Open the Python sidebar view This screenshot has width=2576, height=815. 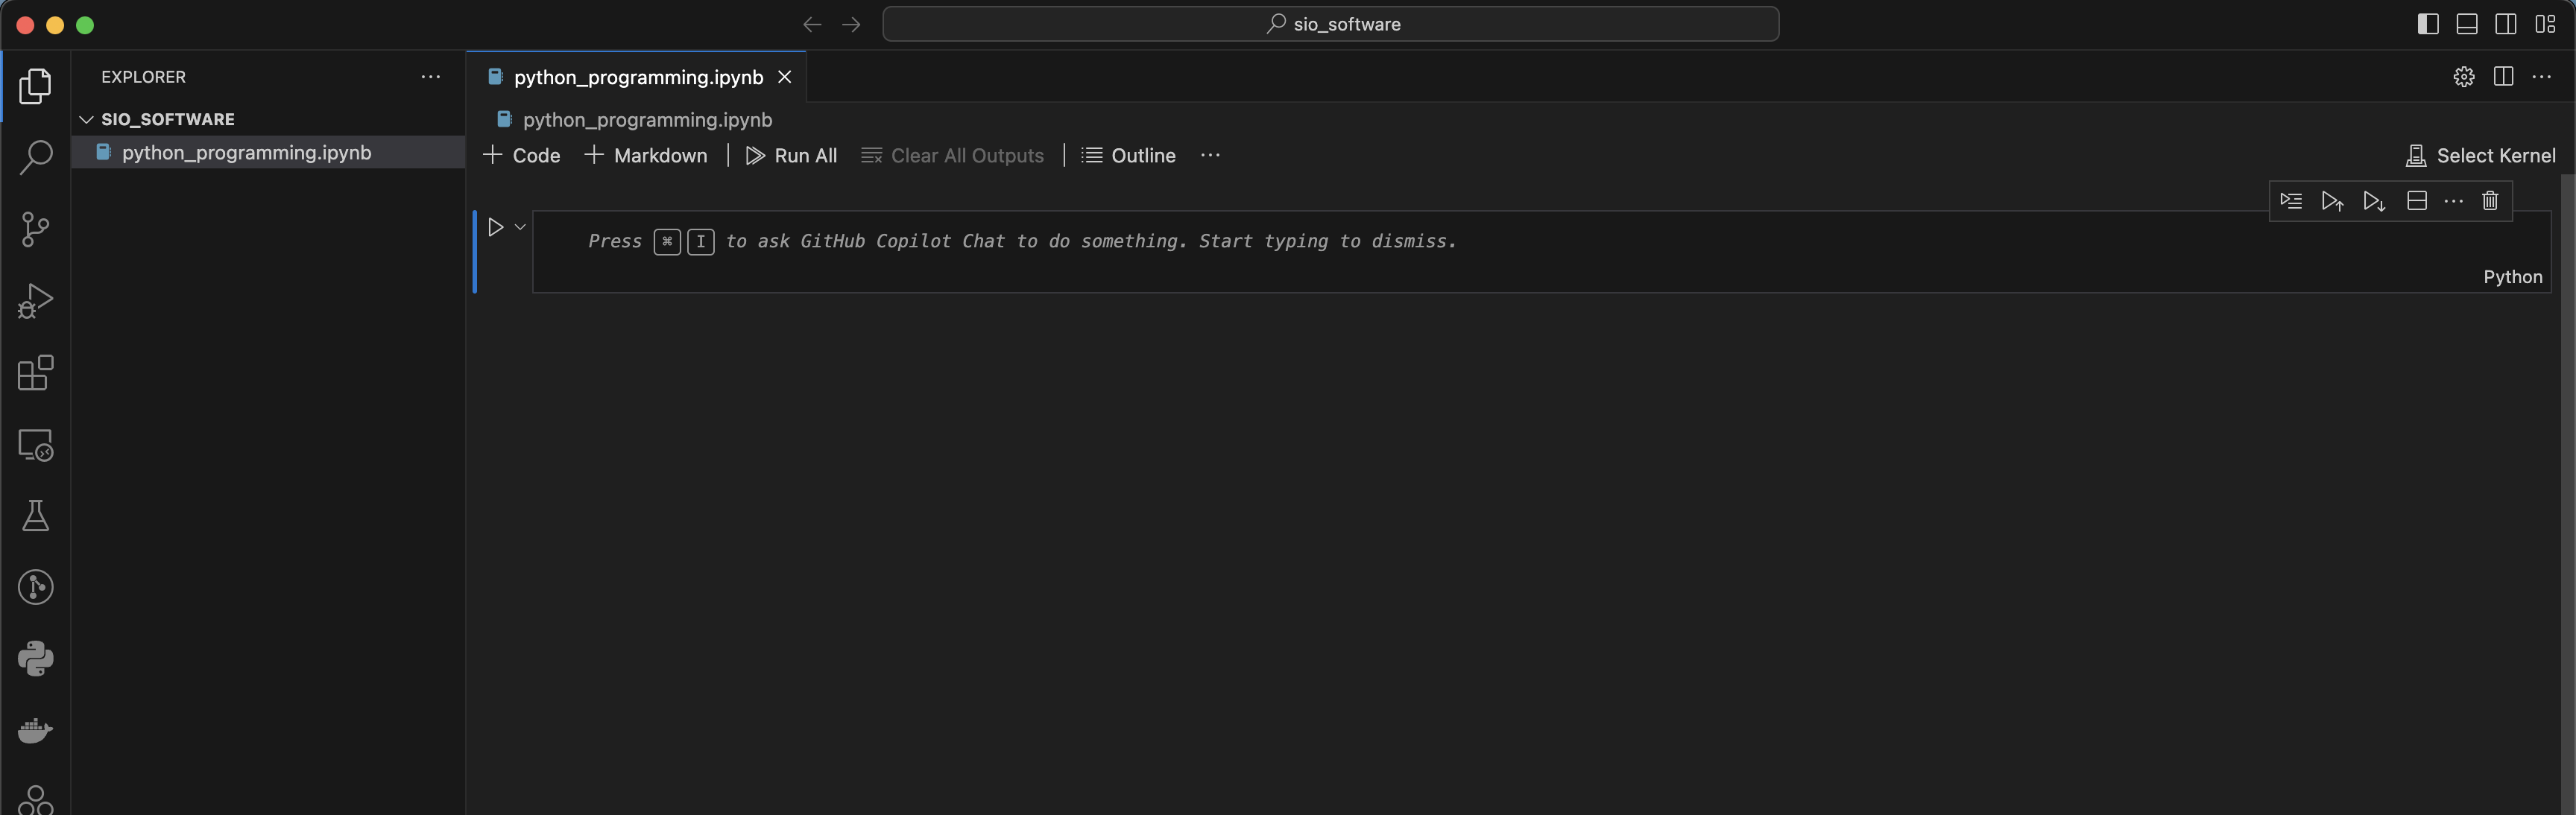point(35,659)
